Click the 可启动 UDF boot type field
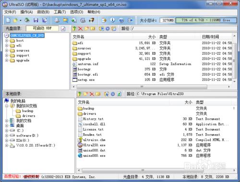Screen dimensions: 240x182 [42, 28]
